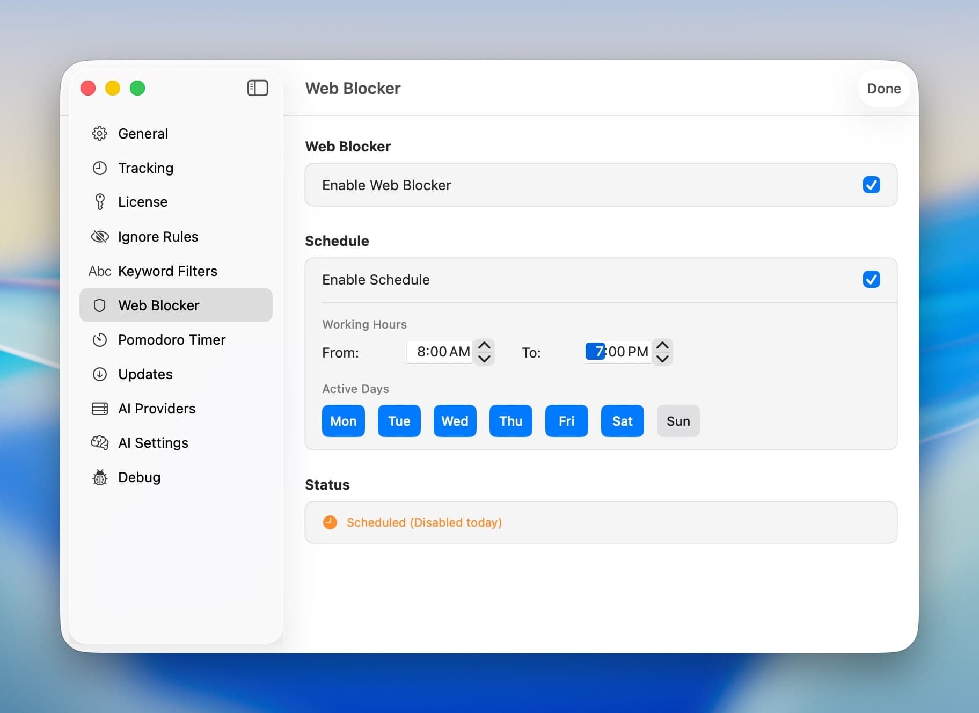Image resolution: width=979 pixels, height=713 pixels.
Task: Select the General settings gear icon
Action: [100, 133]
